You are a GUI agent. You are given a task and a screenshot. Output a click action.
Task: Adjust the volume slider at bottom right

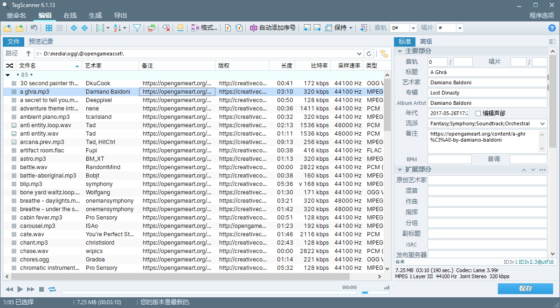375,294
